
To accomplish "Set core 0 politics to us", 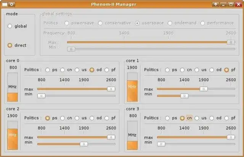I will [77, 70].
